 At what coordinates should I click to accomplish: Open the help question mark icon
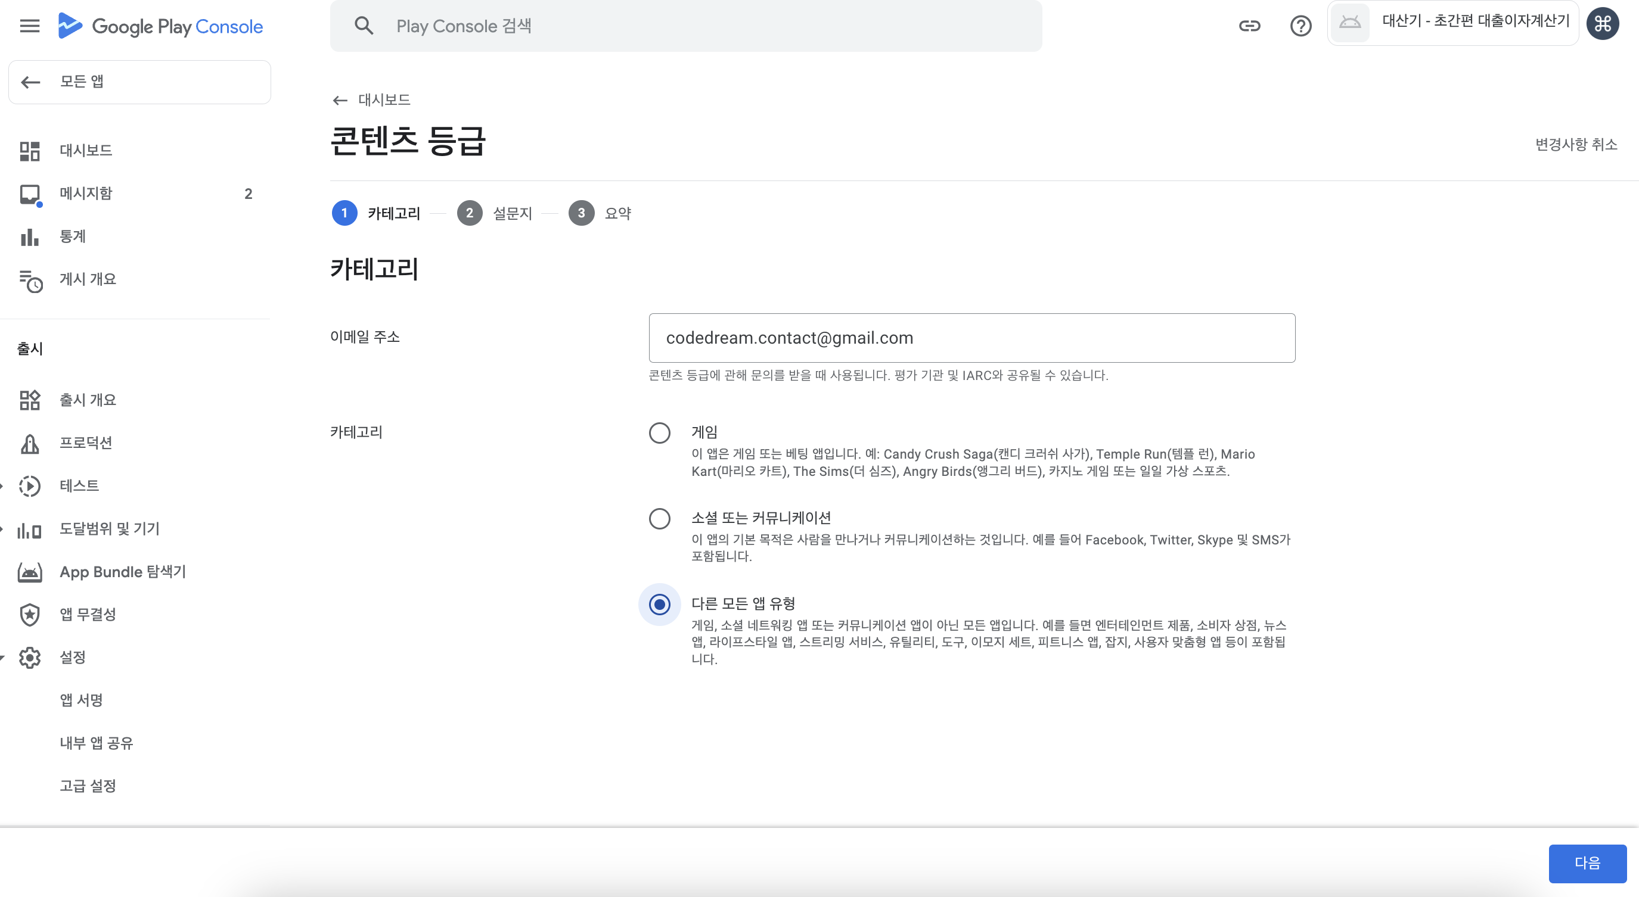point(1300,26)
